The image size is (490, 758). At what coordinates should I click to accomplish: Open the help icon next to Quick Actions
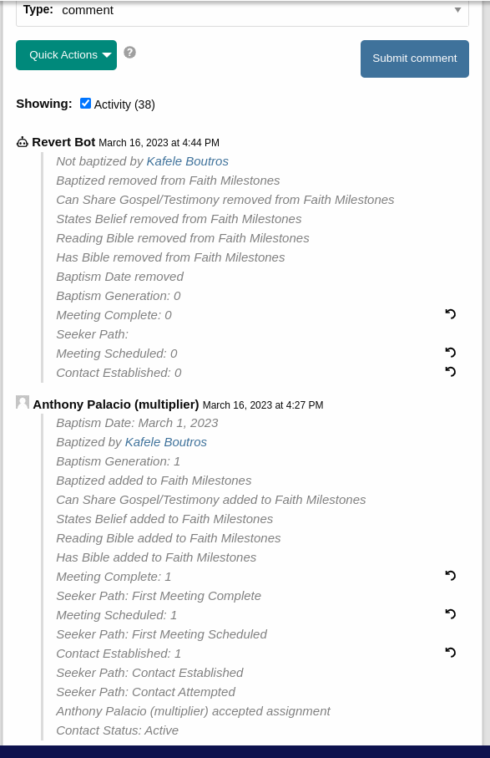[129, 52]
